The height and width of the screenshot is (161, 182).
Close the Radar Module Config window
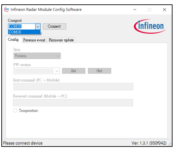pyautogui.click(x=164, y=9)
